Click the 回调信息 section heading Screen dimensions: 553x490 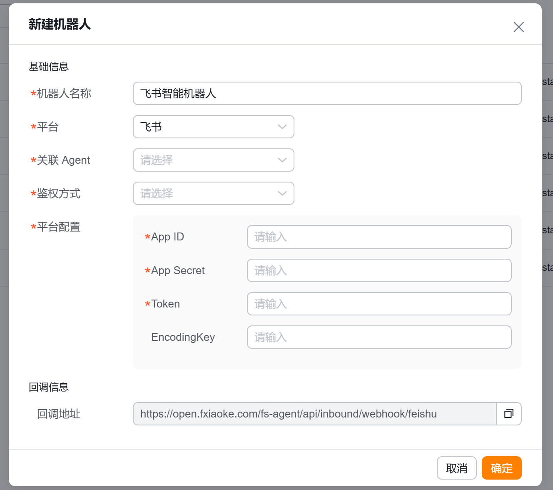coord(49,387)
